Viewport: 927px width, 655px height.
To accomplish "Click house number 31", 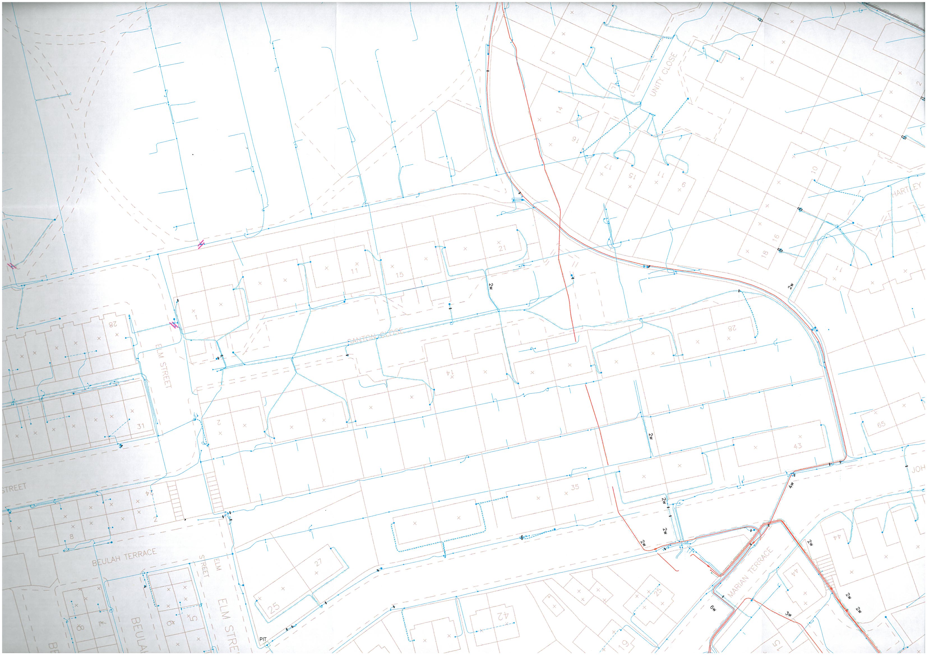I will [141, 426].
